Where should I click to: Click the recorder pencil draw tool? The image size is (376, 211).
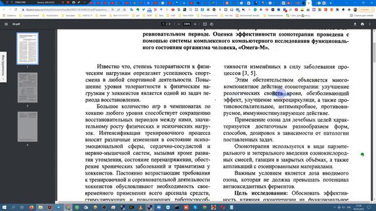coord(79,2)
